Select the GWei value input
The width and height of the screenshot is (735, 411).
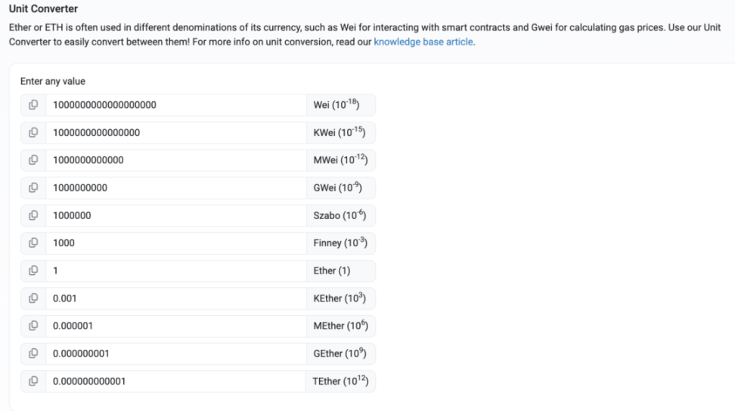coord(176,187)
